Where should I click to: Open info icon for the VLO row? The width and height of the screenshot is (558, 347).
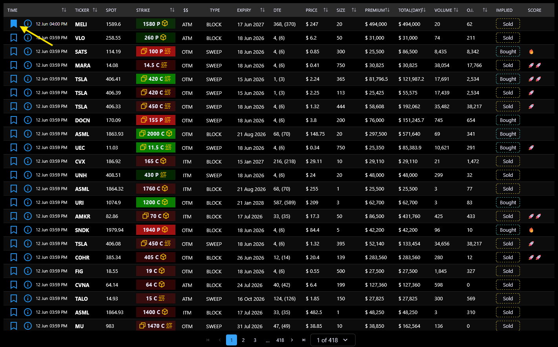click(x=27, y=38)
